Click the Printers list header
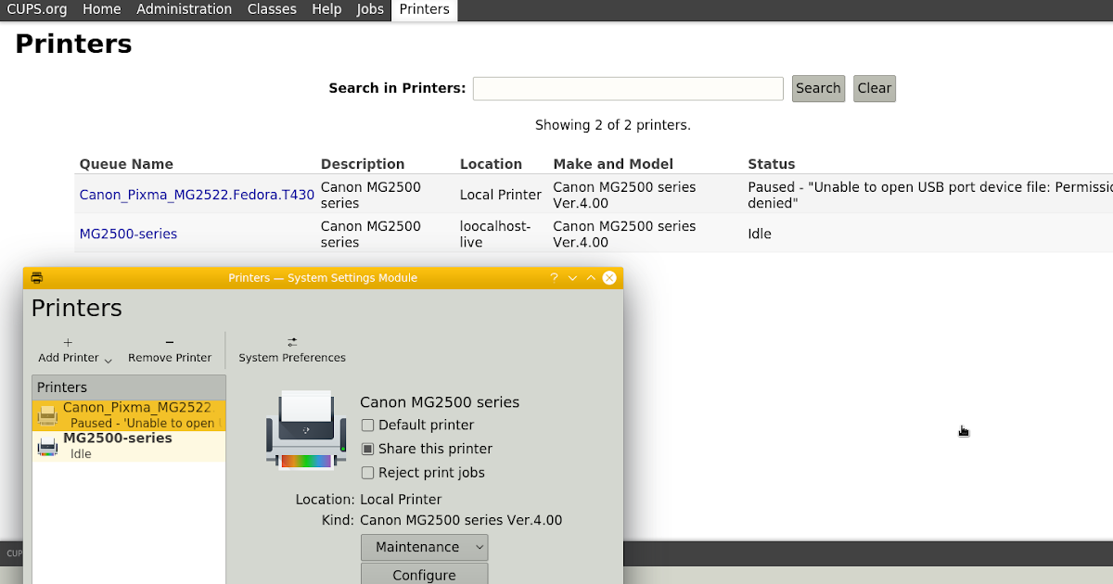The width and height of the screenshot is (1113, 584). (x=129, y=387)
